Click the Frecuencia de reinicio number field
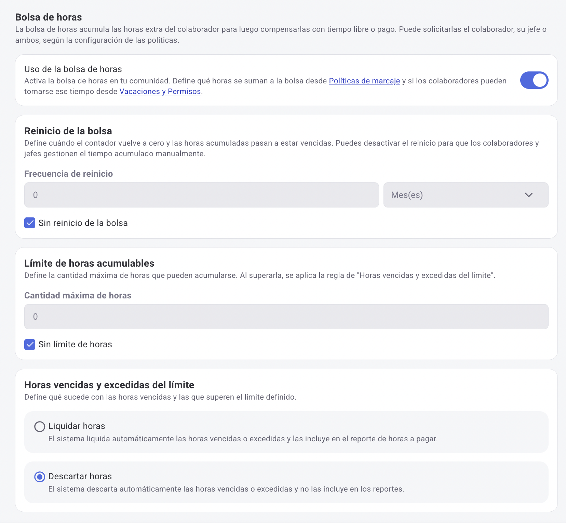This screenshot has width=566, height=523. (x=201, y=195)
